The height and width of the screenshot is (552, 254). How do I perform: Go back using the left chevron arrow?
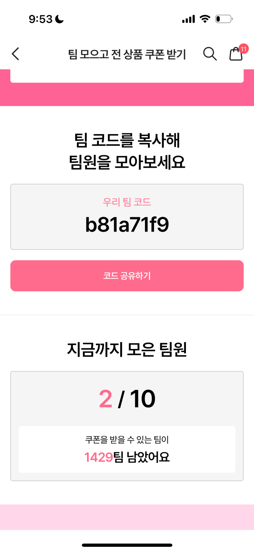16,54
